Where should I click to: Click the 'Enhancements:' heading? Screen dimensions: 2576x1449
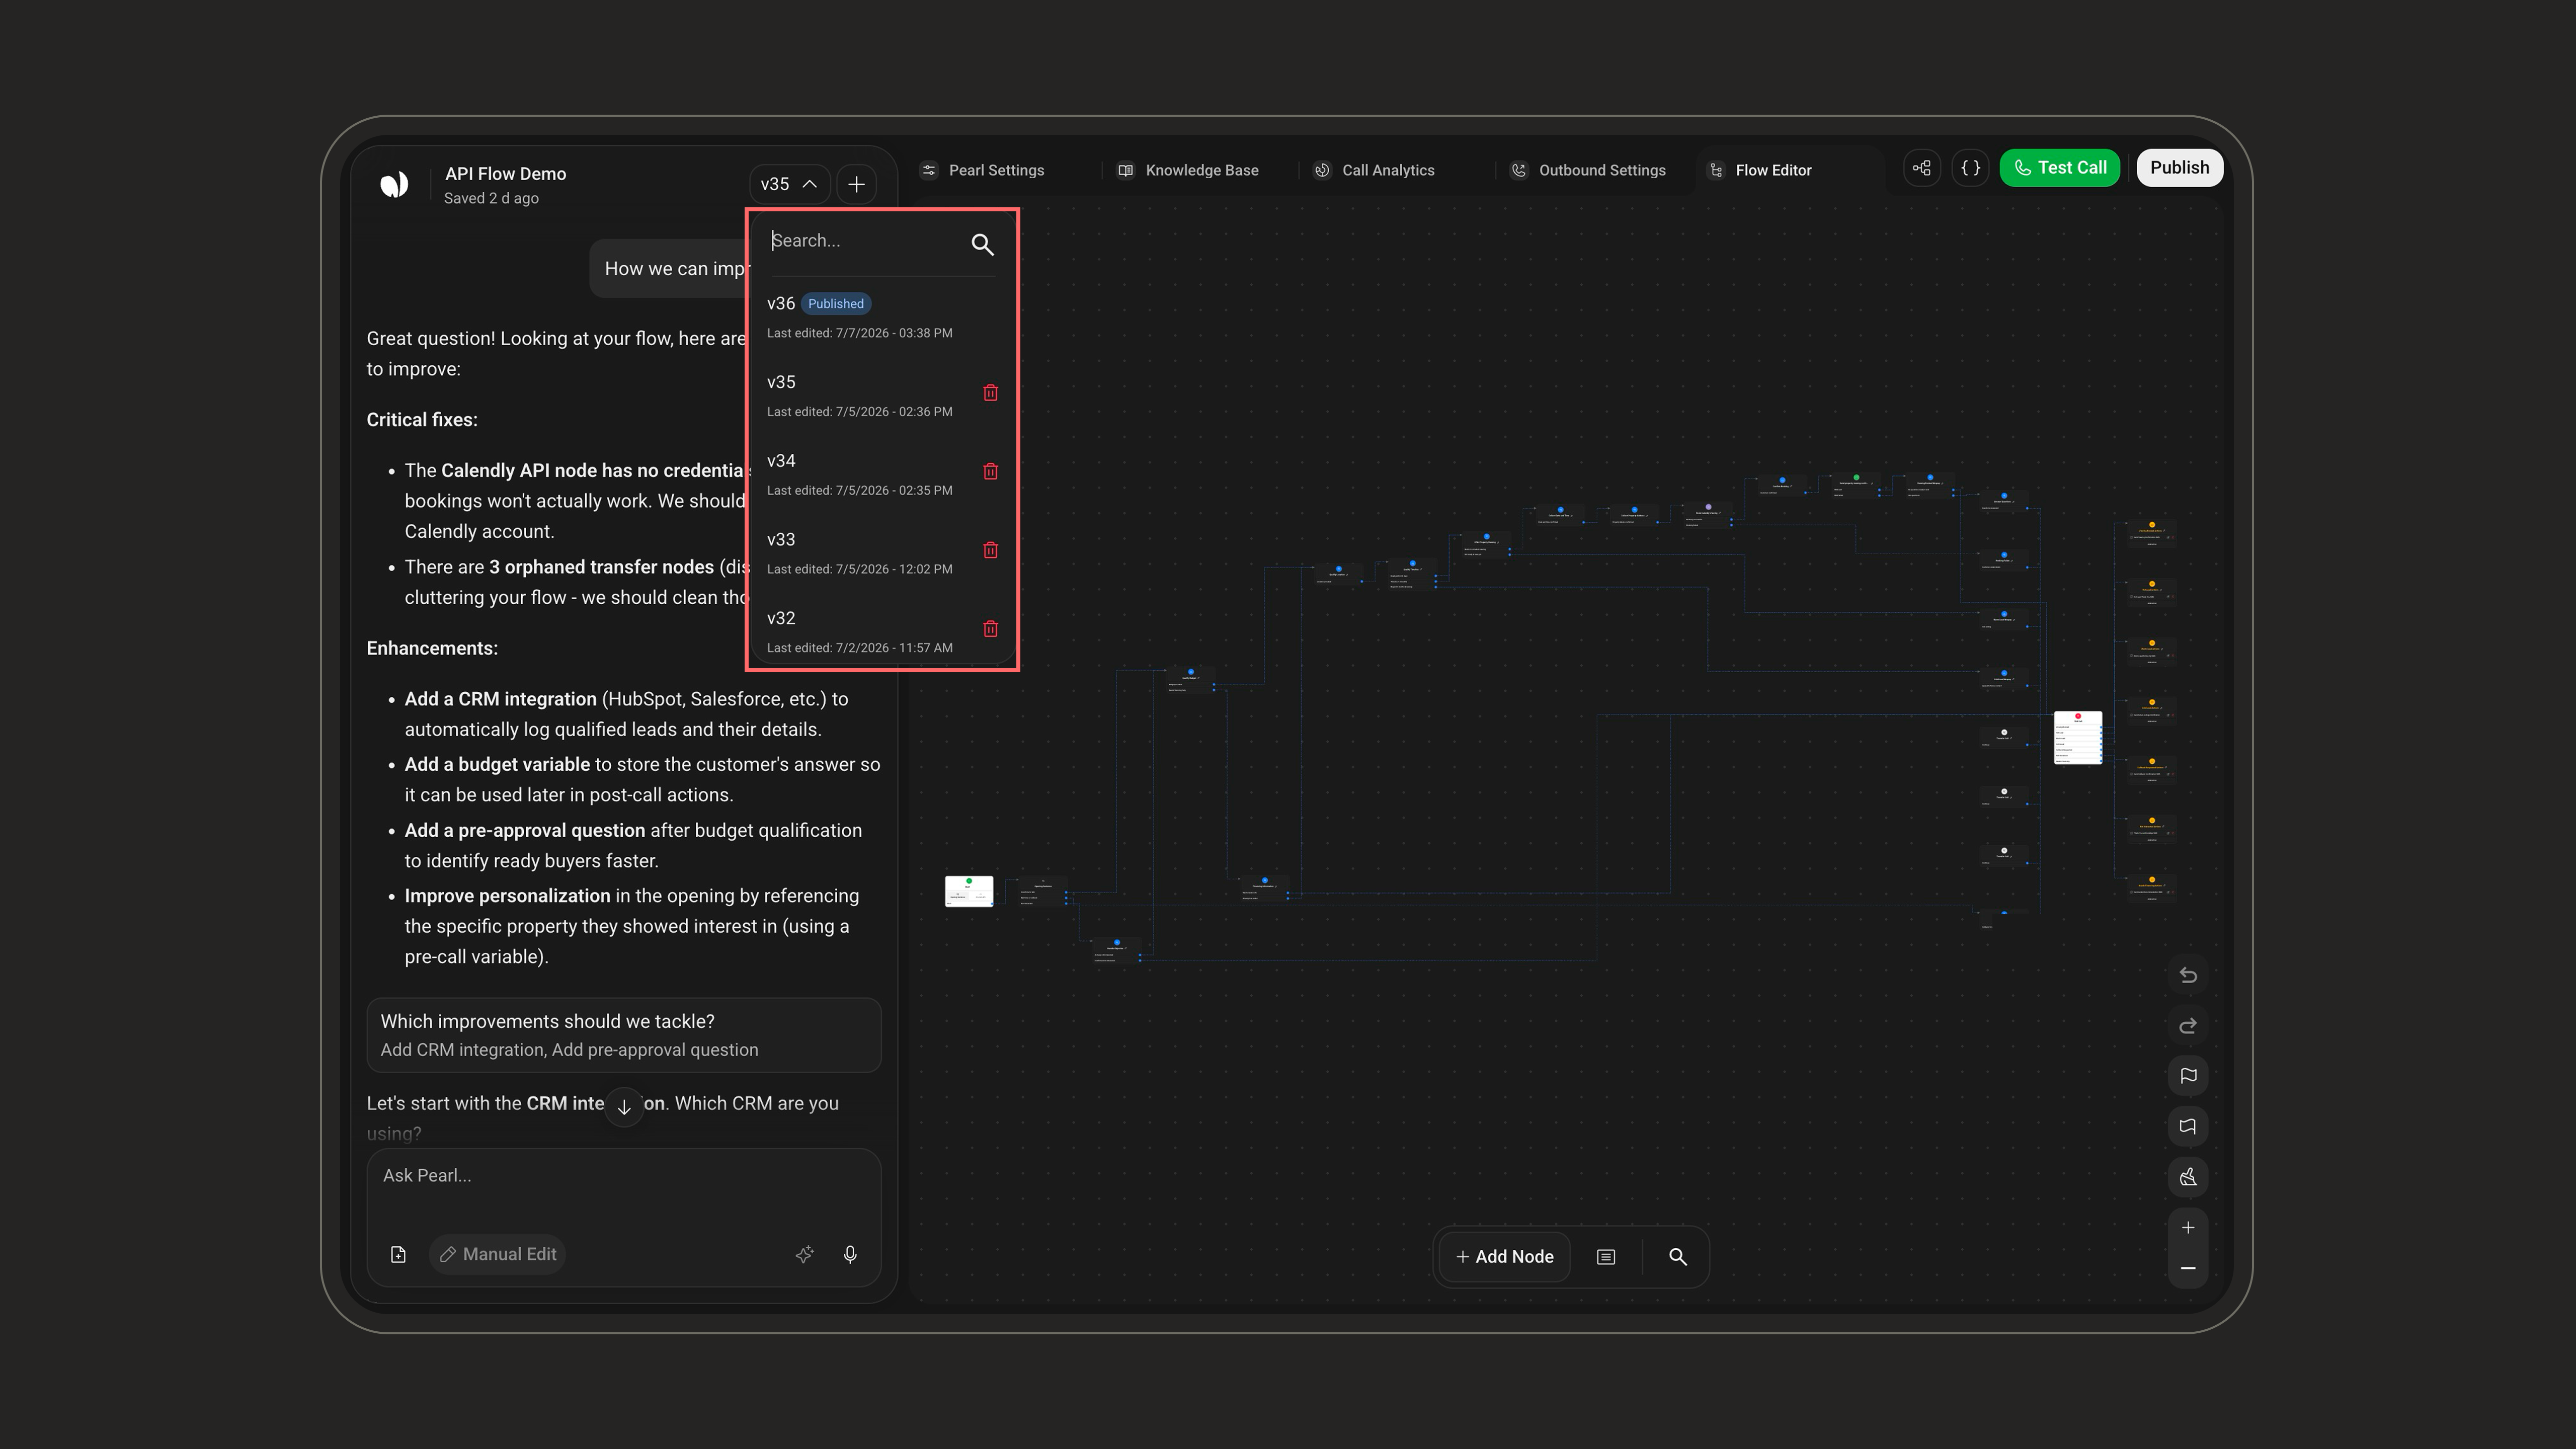pos(432,648)
